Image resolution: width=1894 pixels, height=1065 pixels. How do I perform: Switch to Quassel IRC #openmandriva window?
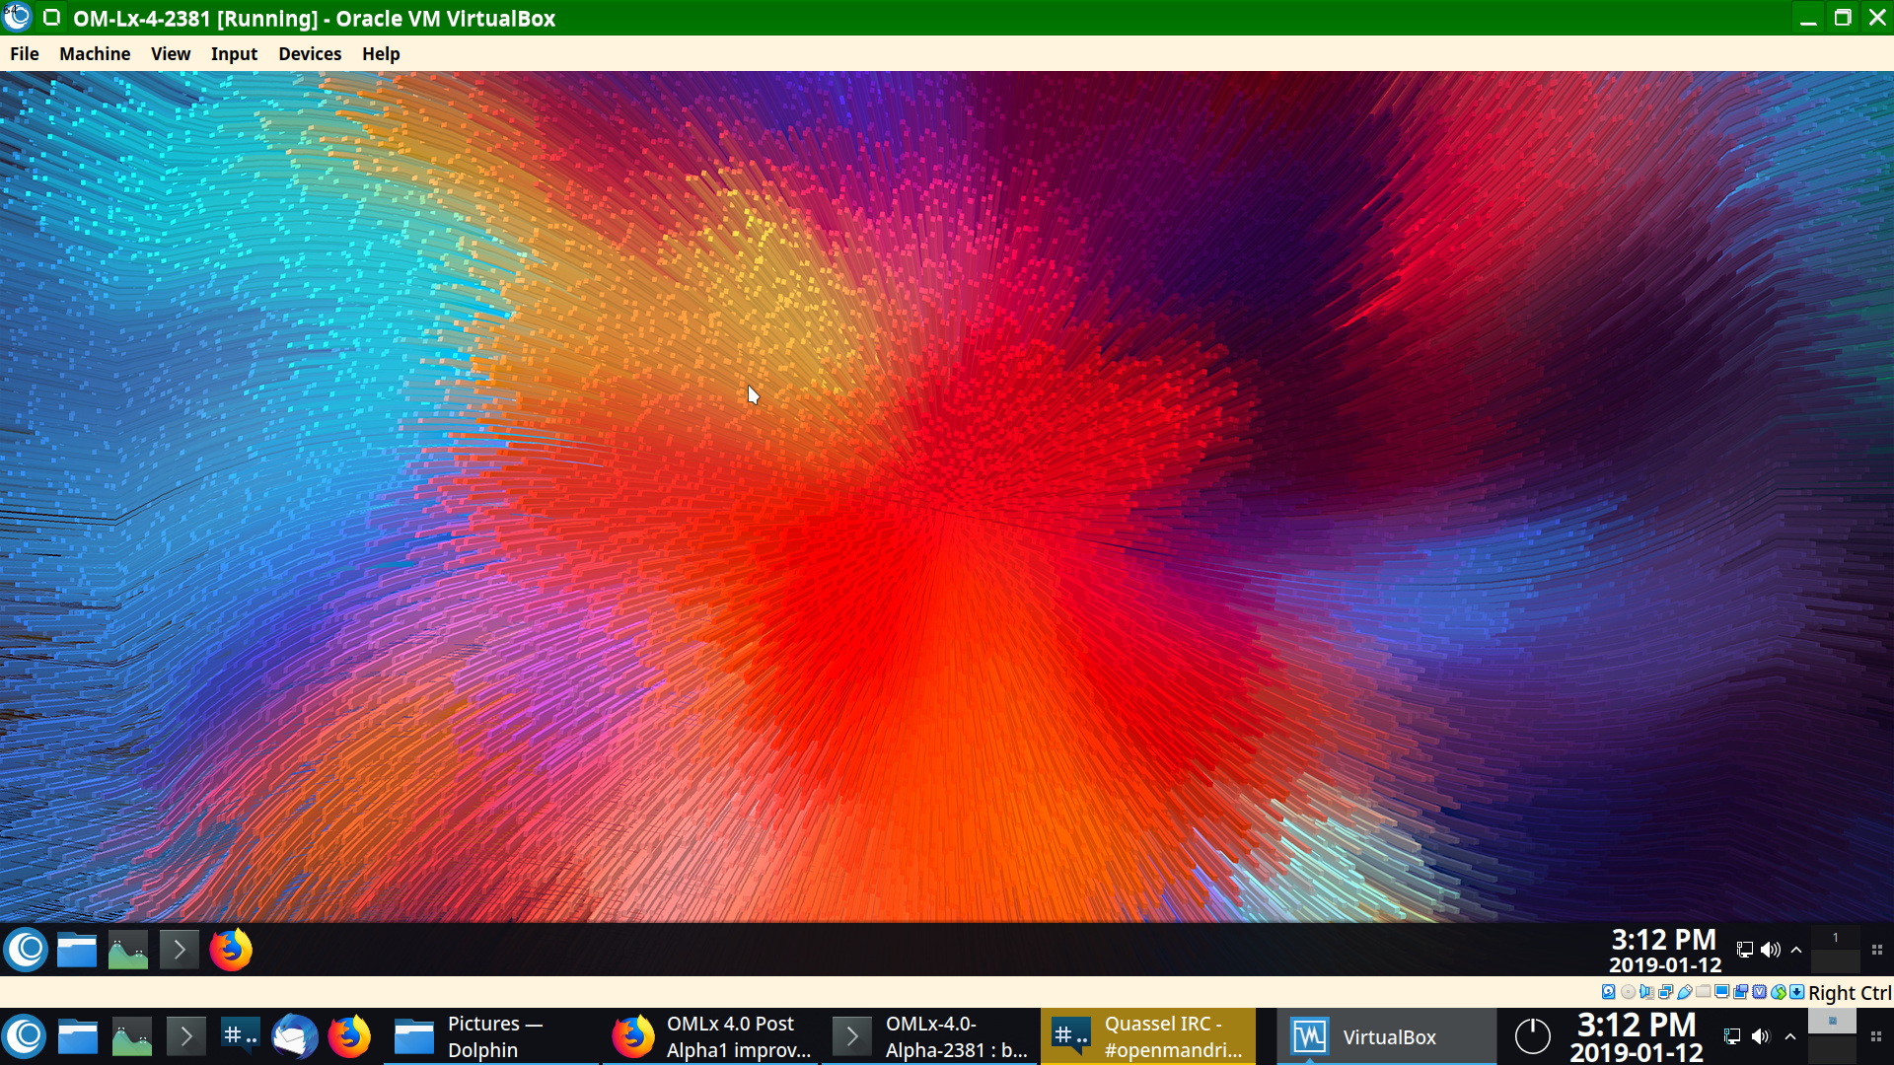point(1148,1036)
